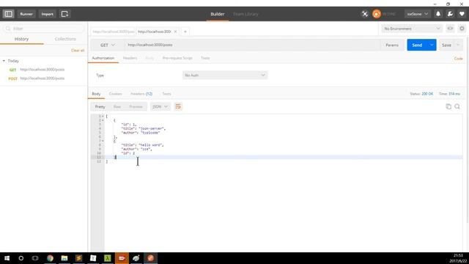Click the Cortana circle icon
The image size is (469, 264).
coord(21,258)
